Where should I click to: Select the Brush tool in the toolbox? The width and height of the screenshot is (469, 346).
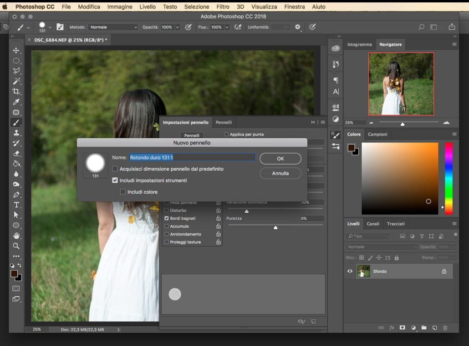click(16, 122)
